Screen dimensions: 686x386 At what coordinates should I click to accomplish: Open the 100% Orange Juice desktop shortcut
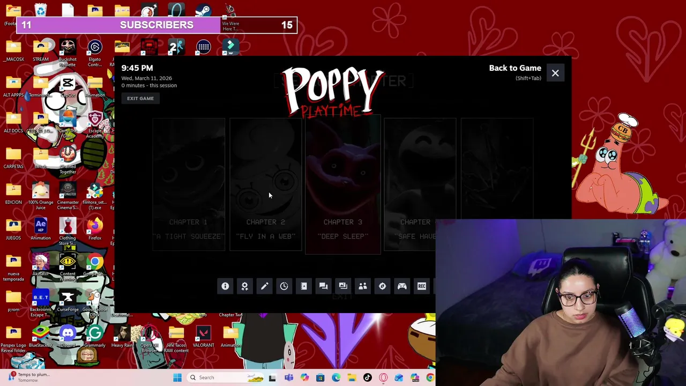[41, 196]
